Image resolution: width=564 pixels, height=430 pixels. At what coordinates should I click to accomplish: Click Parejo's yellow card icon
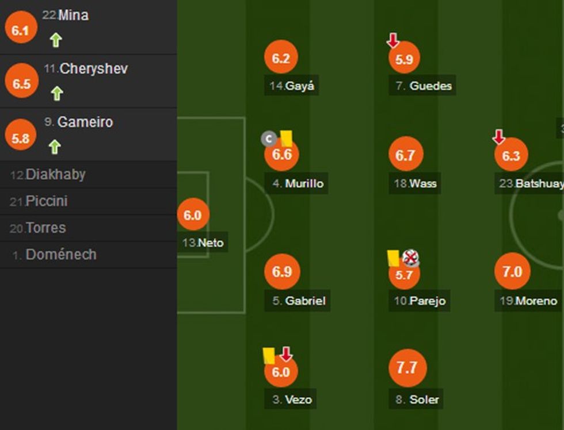coord(394,258)
